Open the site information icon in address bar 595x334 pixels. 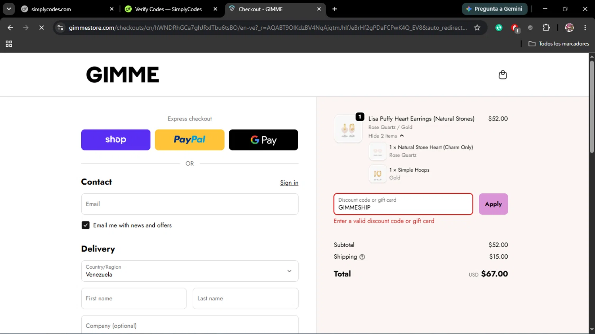pyautogui.click(x=60, y=28)
